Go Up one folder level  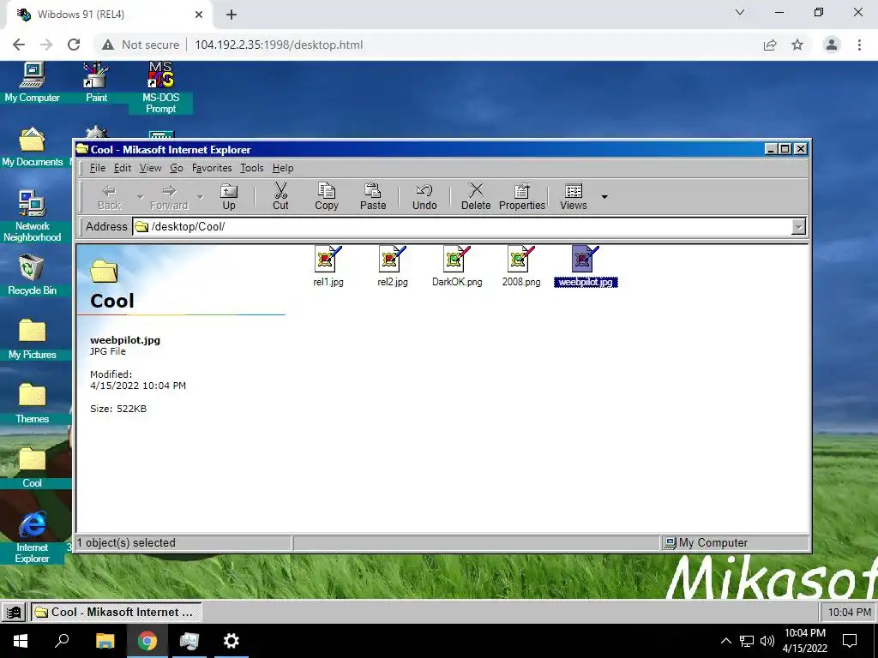click(228, 197)
